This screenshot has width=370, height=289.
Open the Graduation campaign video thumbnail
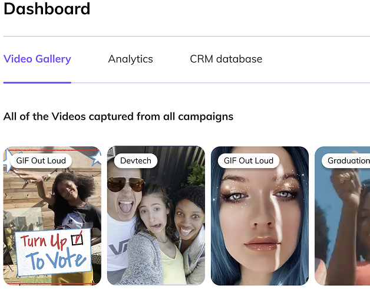pos(342,215)
